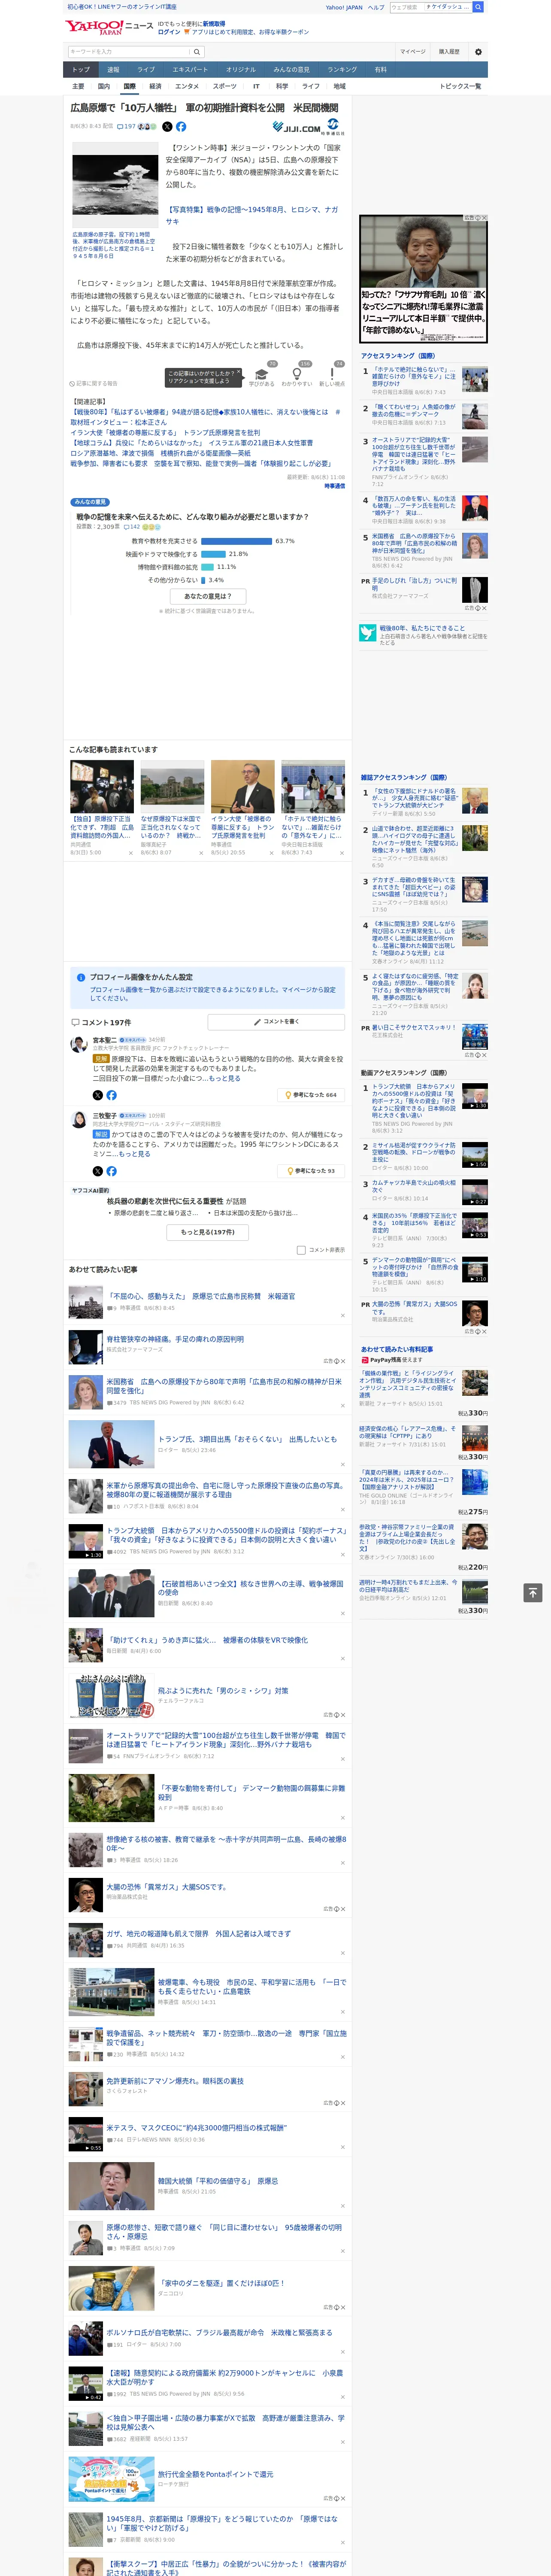Screen dimensions: 551x2576
Task: Select the みんなの意見 navigation tab
Action: pyautogui.click(x=291, y=70)
